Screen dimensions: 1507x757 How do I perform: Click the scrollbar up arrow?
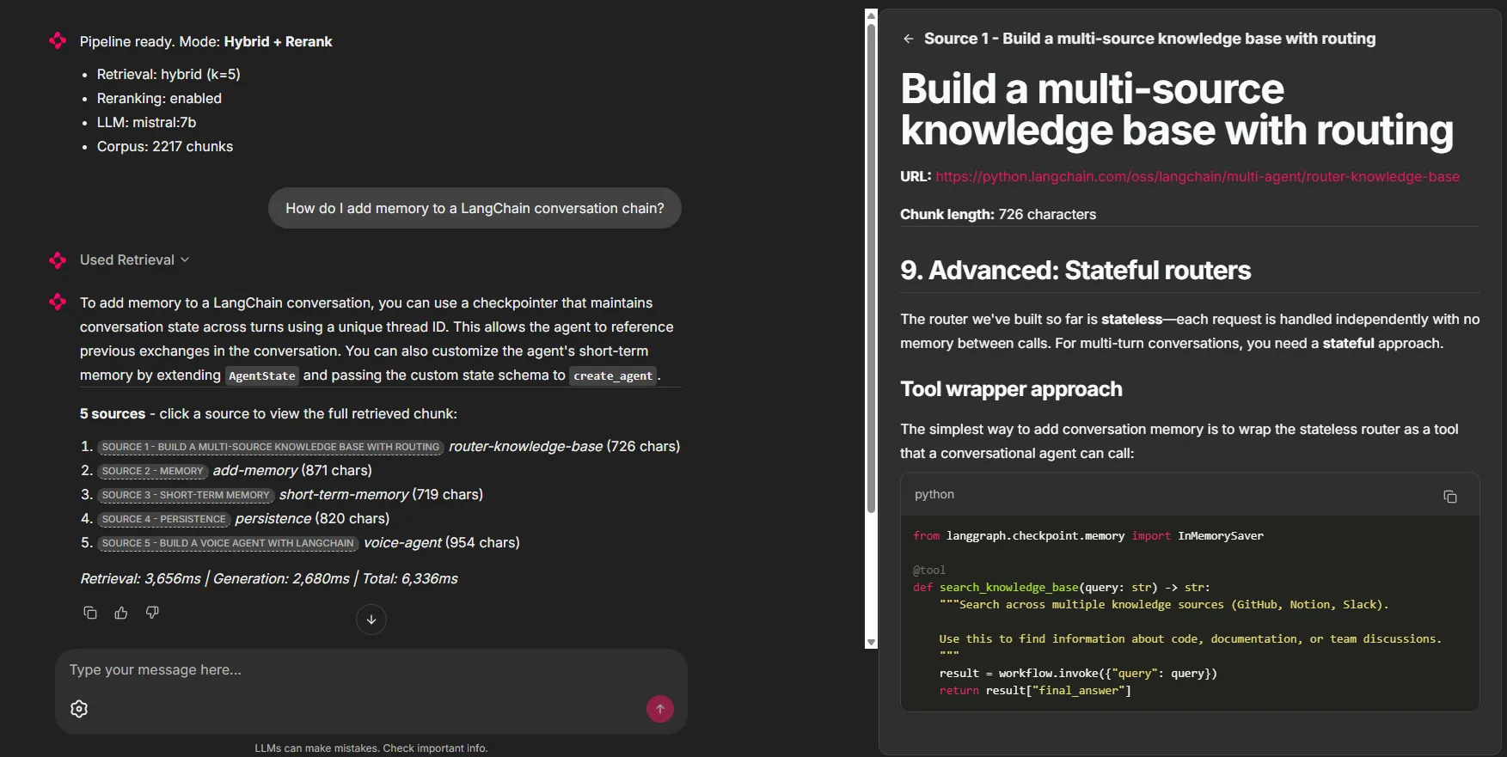(871, 15)
